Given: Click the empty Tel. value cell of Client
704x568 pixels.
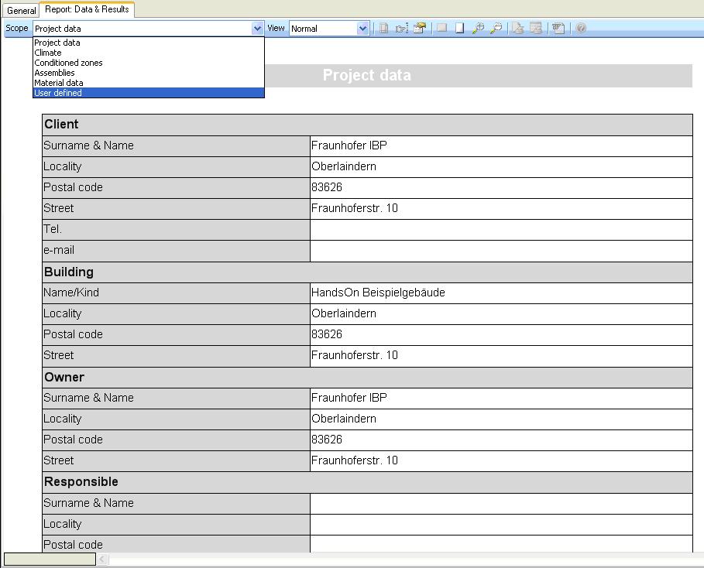Looking at the screenshot, I should pos(501,230).
